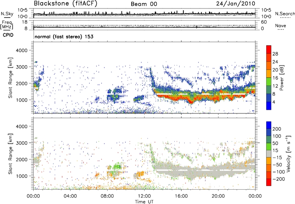Click the red bottom segment of velocity color bar

pos(269,182)
